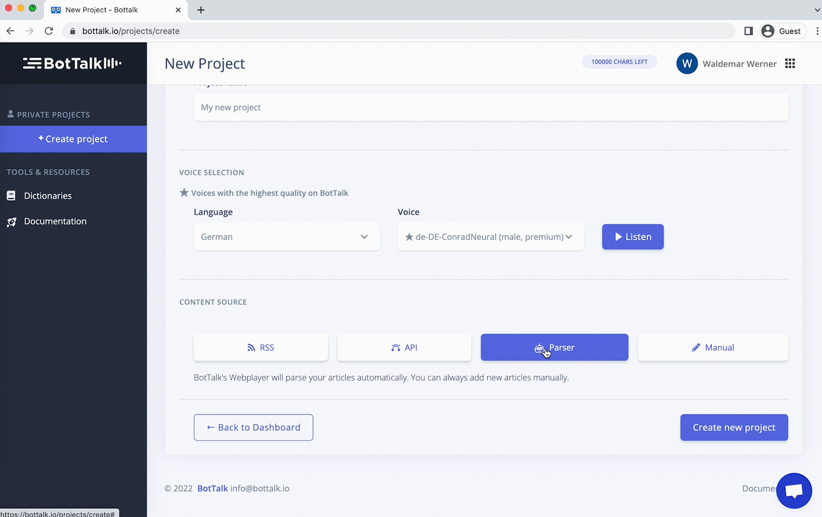Select Parser content source

[554, 348]
